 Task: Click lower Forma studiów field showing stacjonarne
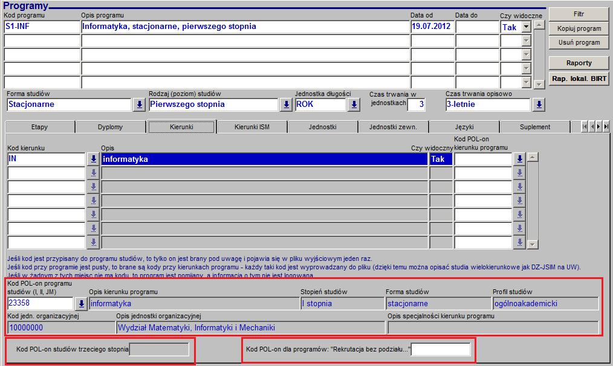click(438, 304)
